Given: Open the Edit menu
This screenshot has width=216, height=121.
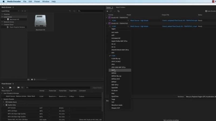Looking at the screenshot, I should tap(30, 2).
